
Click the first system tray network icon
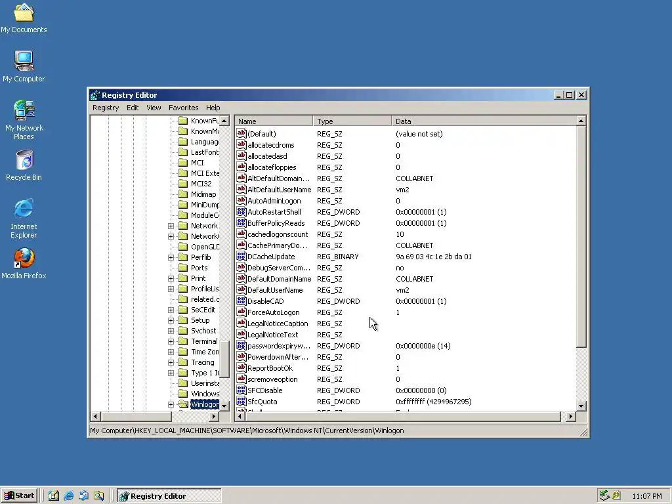(604, 496)
